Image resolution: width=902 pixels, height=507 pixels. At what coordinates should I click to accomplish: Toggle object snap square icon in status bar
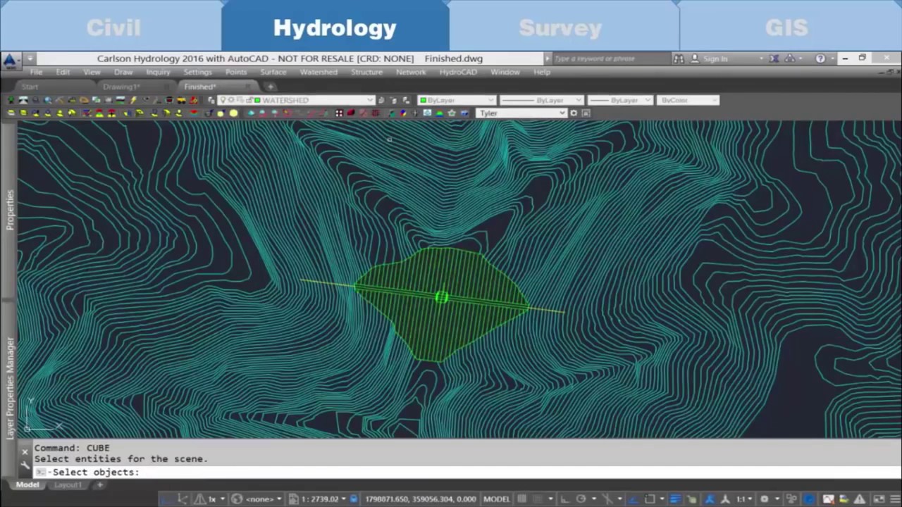pyautogui.click(x=650, y=499)
